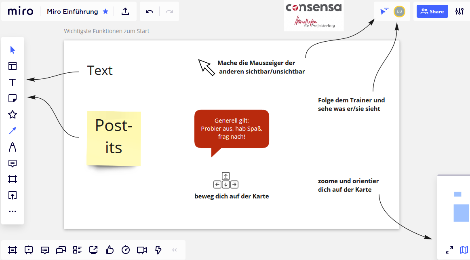Select the Text tool in left toolbar
The width and height of the screenshot is (470, 260).
point(13,82)
